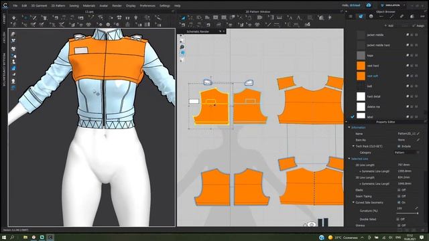429x241 pixels.
Task: Open the Sewing menu
Action: coord(74,5)
